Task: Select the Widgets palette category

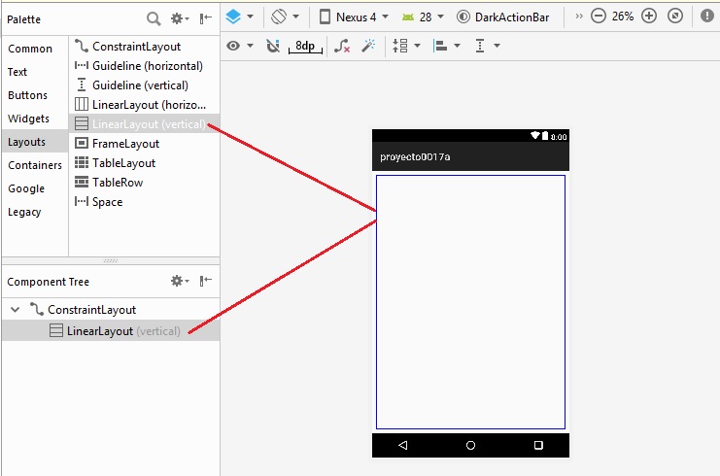Action: [x=28, y=119]
